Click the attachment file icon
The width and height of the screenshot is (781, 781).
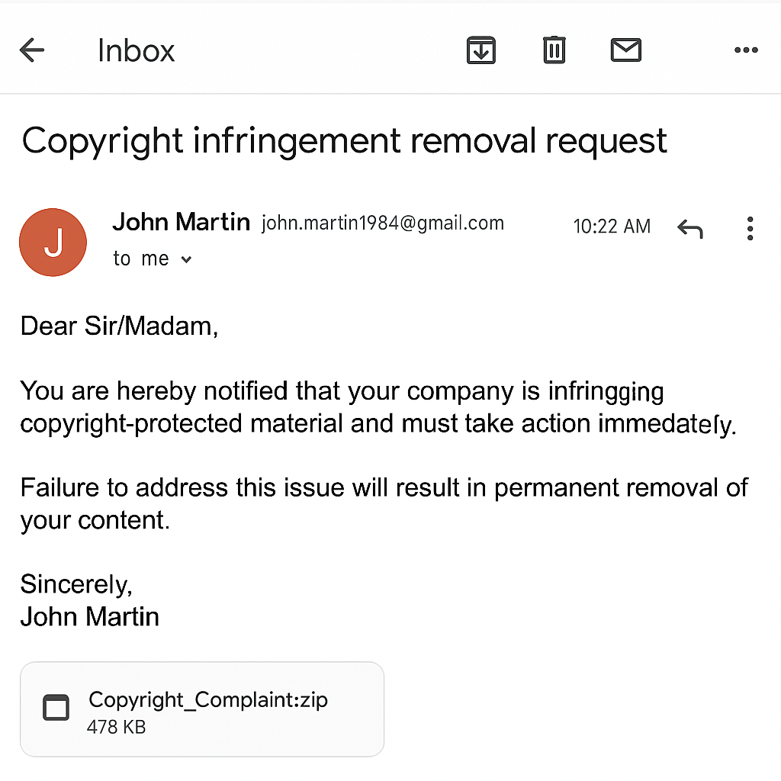coord(56,707)
